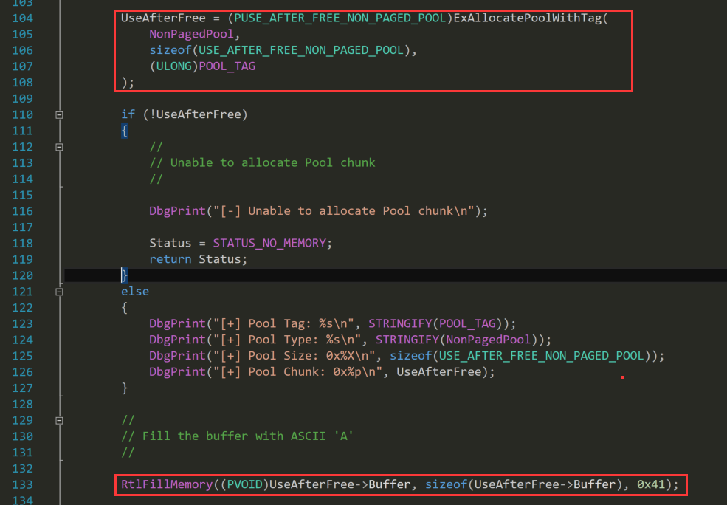Collapse the comment fold marker at line 129
Image resolution: width=727 pixels, height=505 pixels.
[59, 421]
